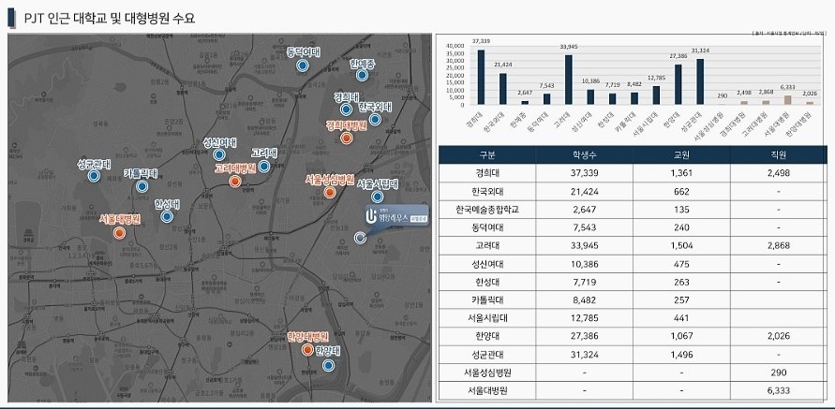This screenshot has width=835, height=409.
Task: Click the 한양대 bar in the chart
Action: point(678,84)
